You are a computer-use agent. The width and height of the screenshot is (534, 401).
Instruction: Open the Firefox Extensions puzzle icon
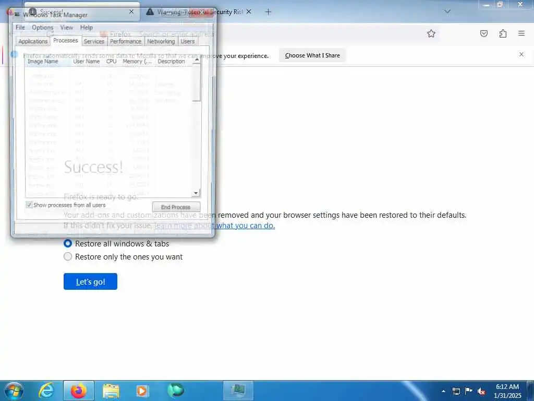coord(503,33)
